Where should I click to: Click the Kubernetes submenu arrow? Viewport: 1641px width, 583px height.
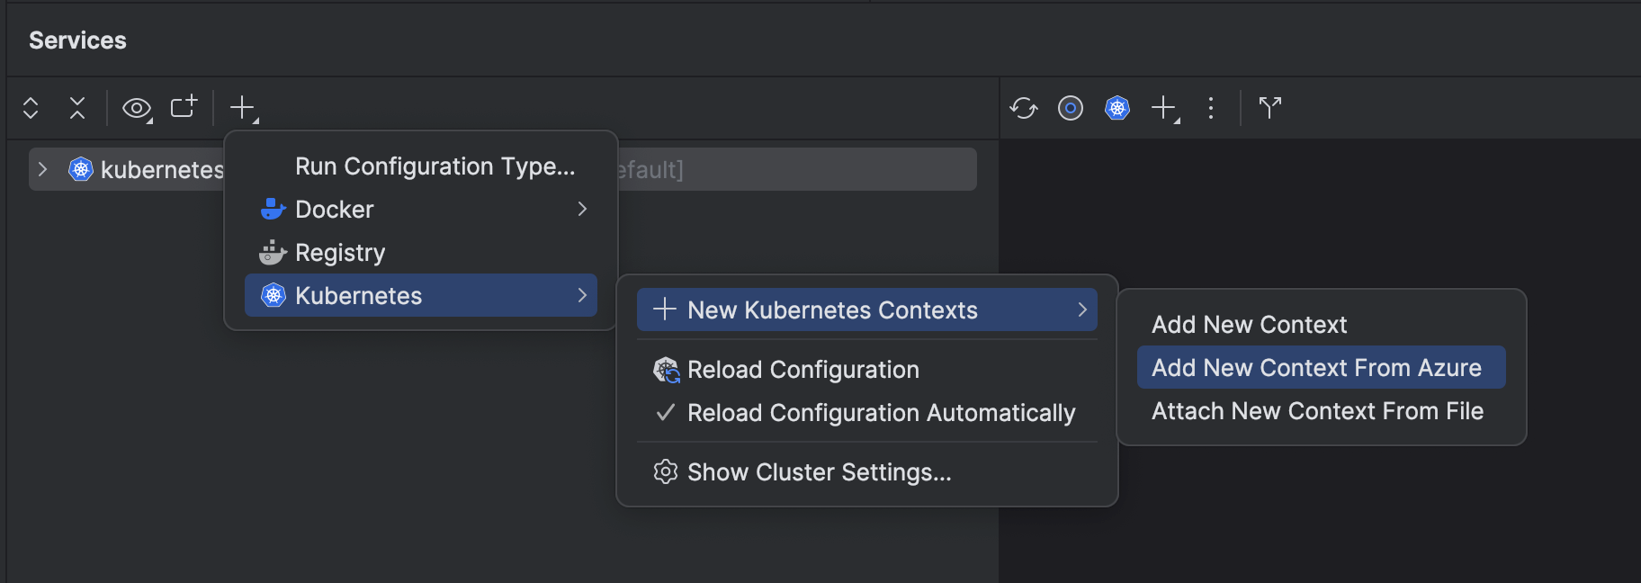(x=582, y=295)
